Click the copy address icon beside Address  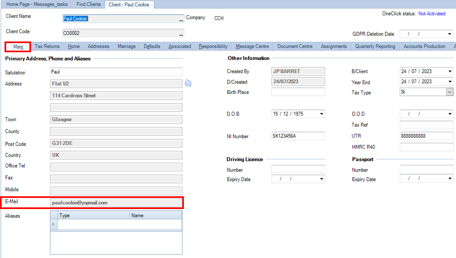point(188,83)
